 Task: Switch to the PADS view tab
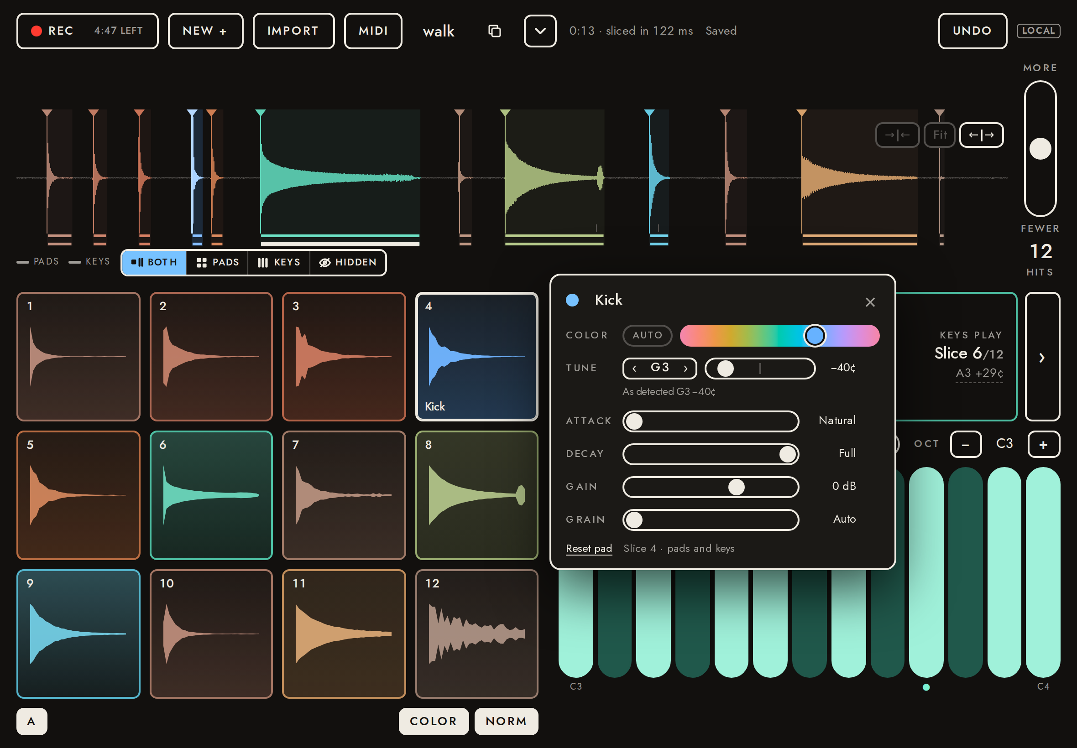pyautogui.click(x=218, y=262)
